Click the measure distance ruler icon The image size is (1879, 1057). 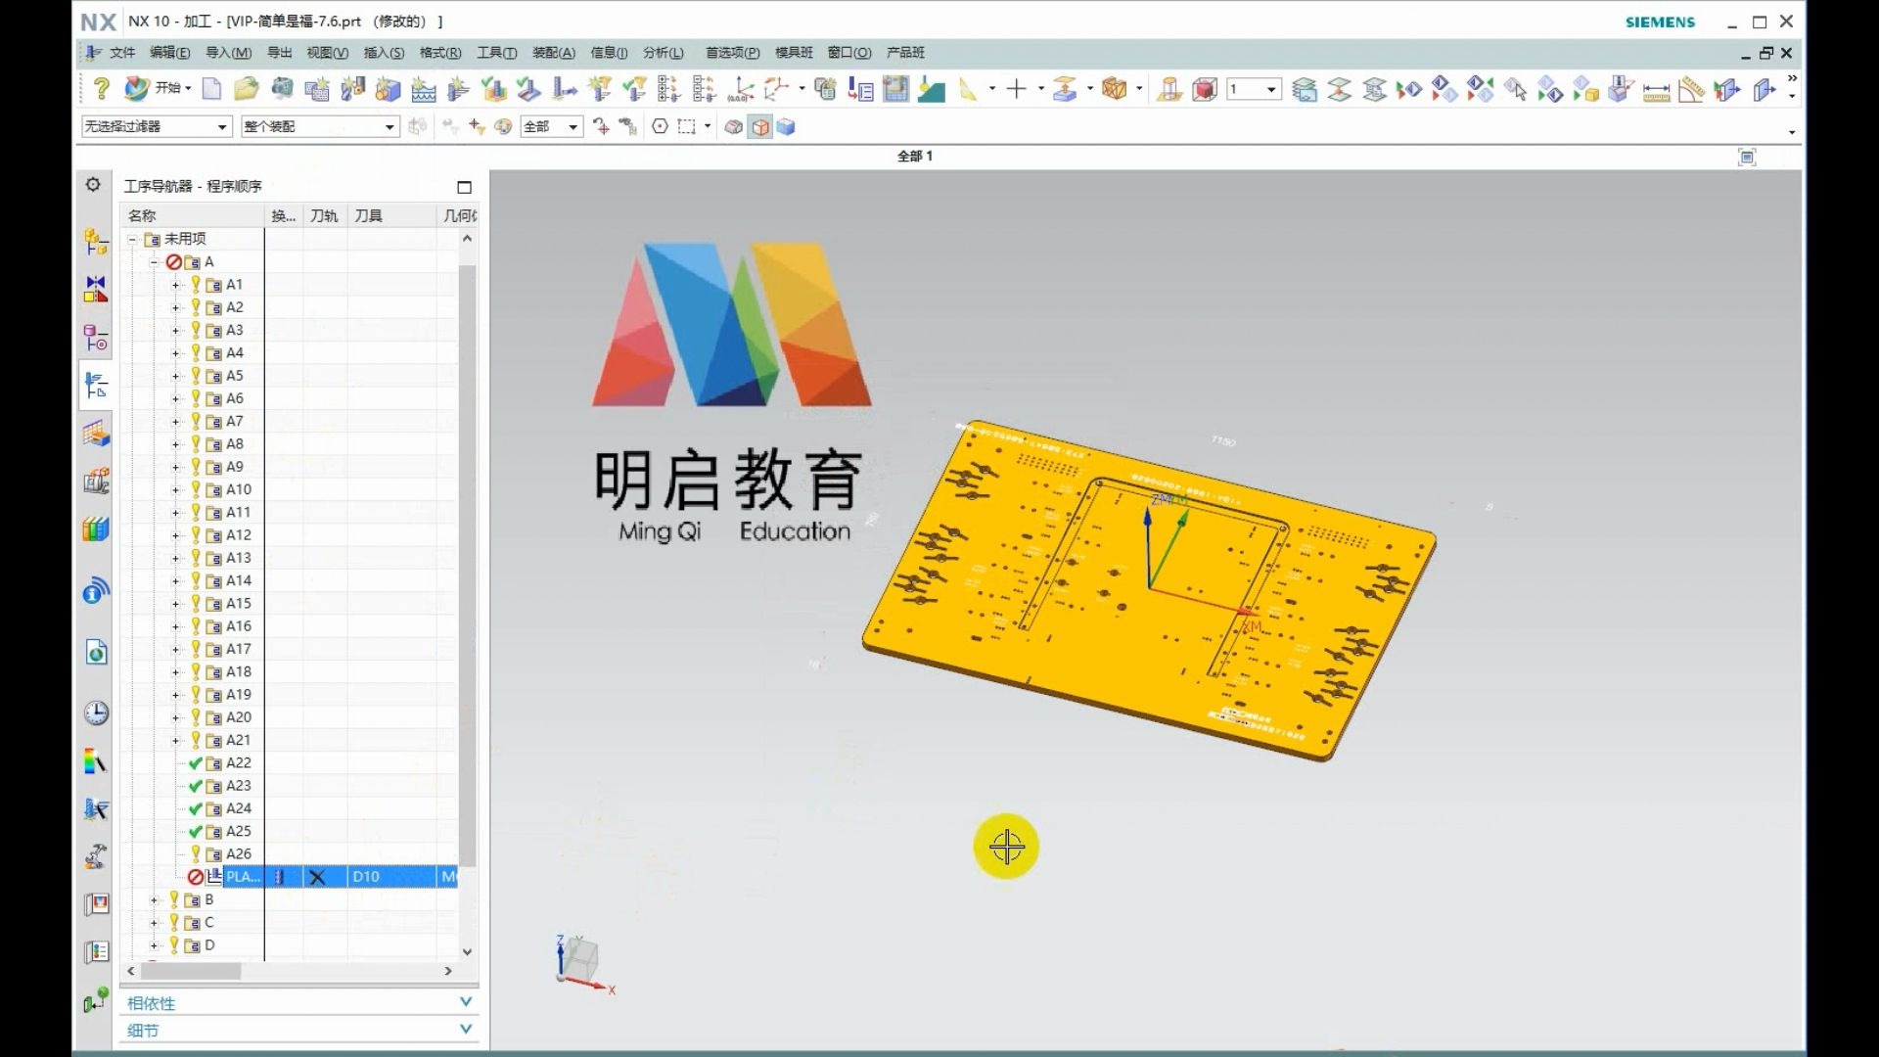click(1656, 91)
